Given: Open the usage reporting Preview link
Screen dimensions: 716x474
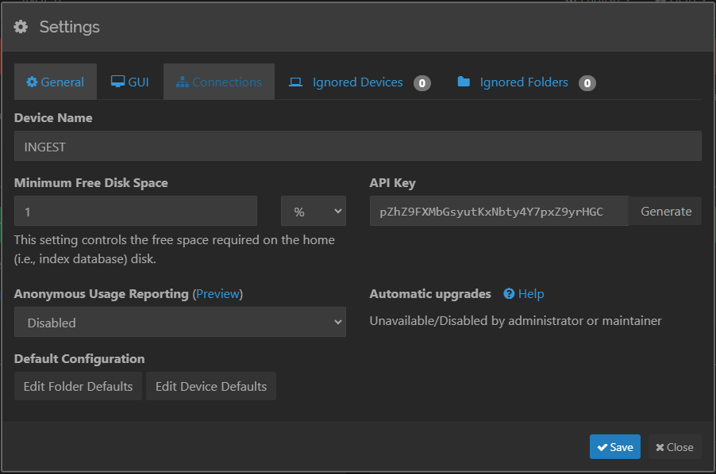Looking at the screenshot, I should tap(217, 294).
